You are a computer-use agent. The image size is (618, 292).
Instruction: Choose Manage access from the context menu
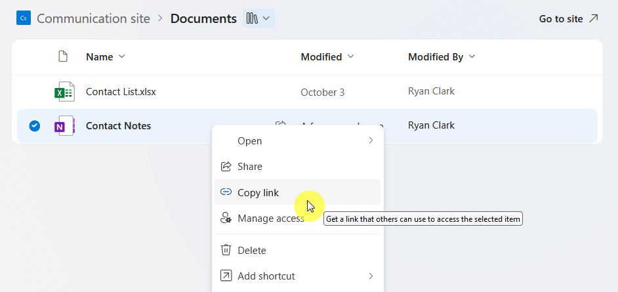tap(298, 218)
